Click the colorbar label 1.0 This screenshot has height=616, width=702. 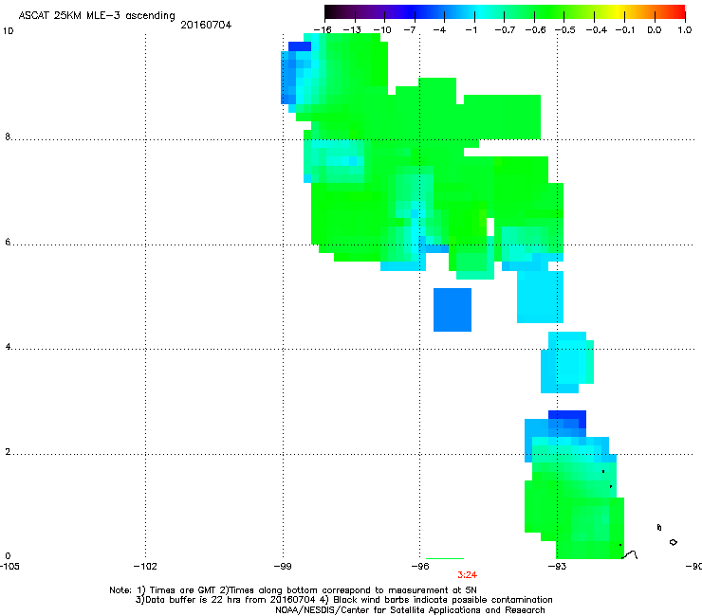pos(685,30)
